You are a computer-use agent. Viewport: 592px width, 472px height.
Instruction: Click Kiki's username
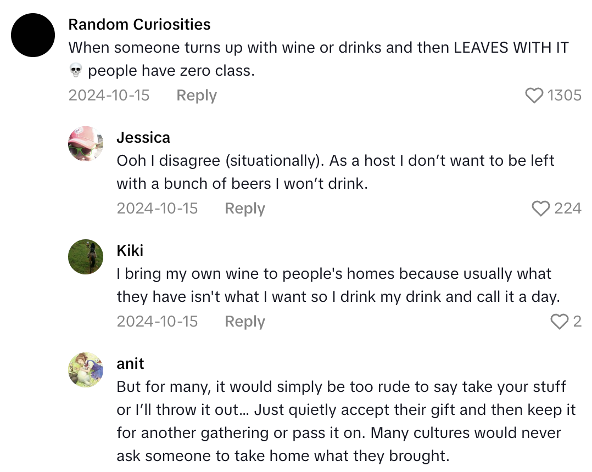pyautogui.click(x=130, y=250)
